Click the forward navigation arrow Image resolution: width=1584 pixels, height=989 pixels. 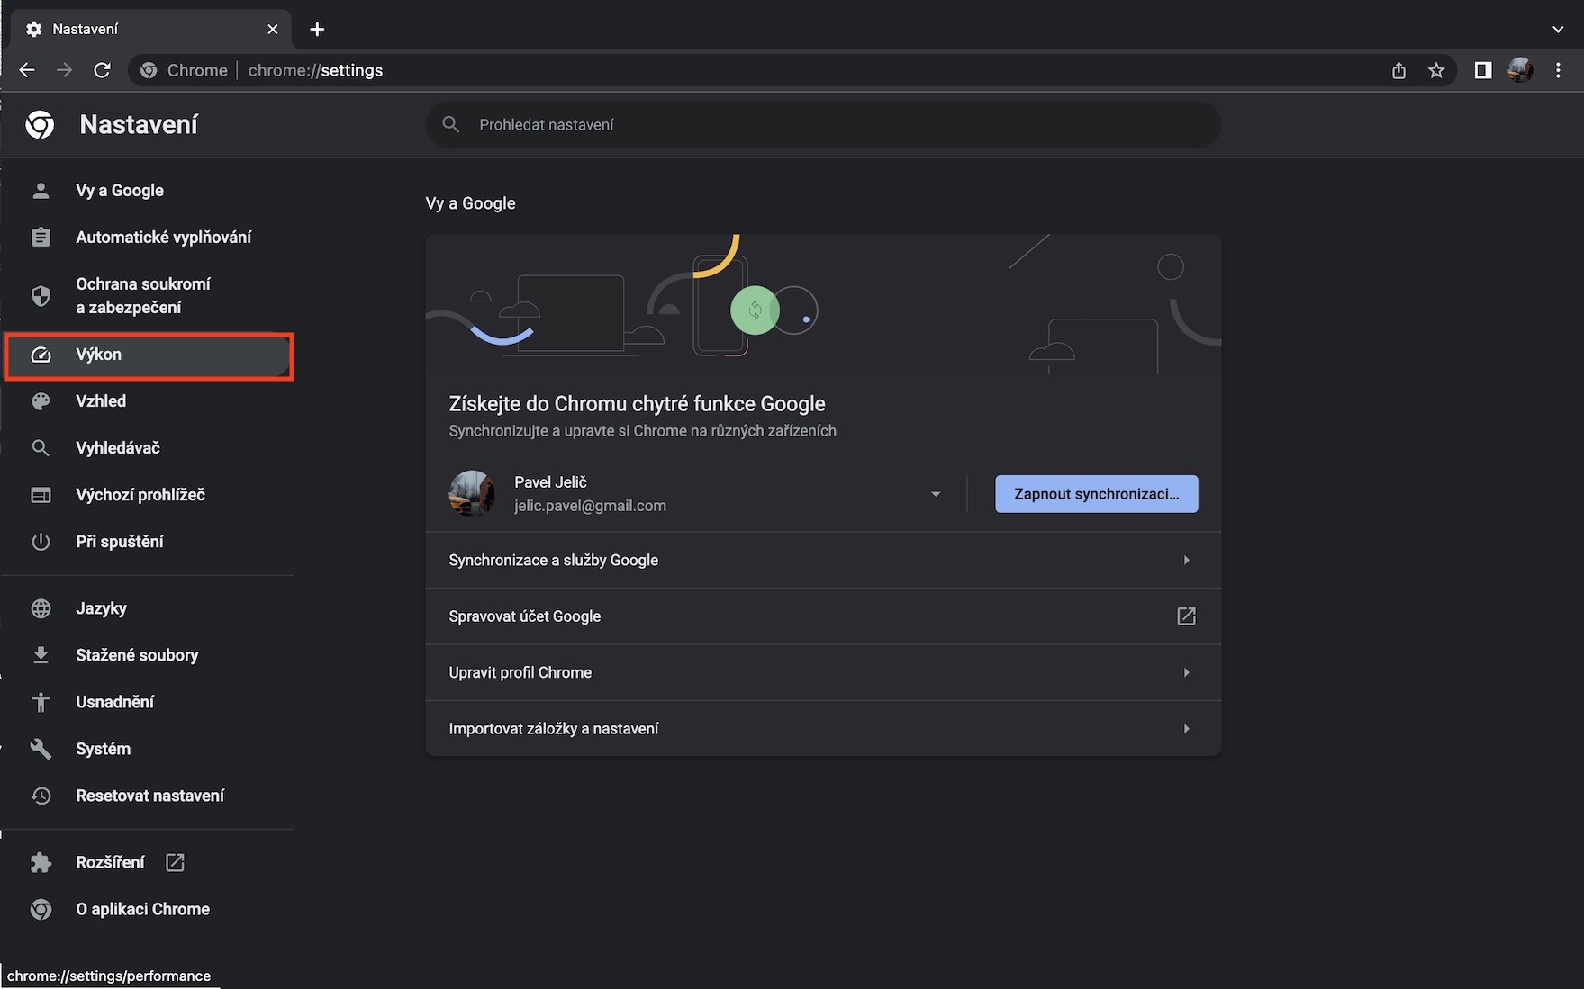pos(65,70)
